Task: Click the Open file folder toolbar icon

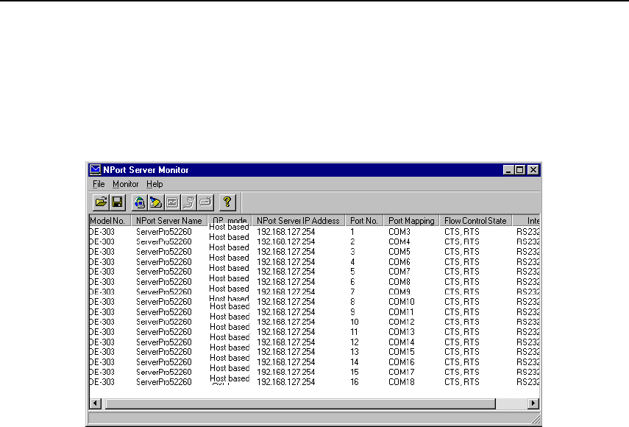Action: pyautogui.click(x=101, y=202)
